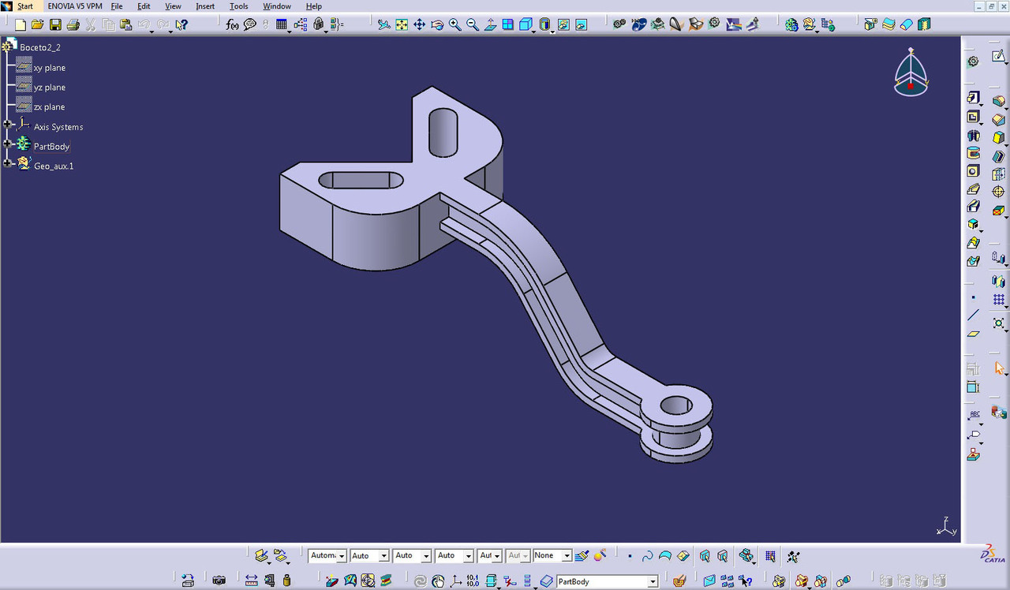Screen dimensions: 1010x590
Task: Open the ENOVIA V5 VPM menu
Action: tap(75, 6)
